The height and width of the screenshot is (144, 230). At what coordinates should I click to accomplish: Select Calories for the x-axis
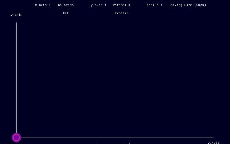65,5
